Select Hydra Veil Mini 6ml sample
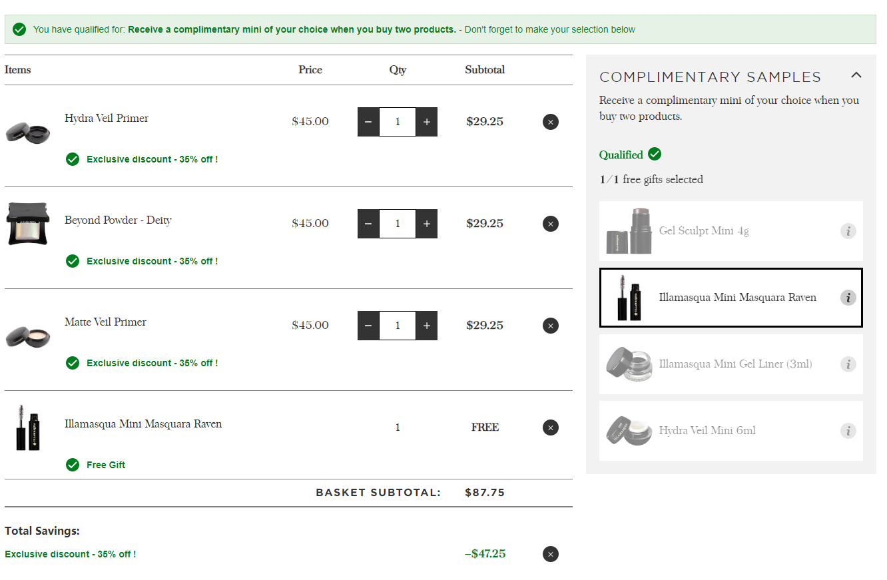This screenshot has height=580, width=887. point(731,431)
